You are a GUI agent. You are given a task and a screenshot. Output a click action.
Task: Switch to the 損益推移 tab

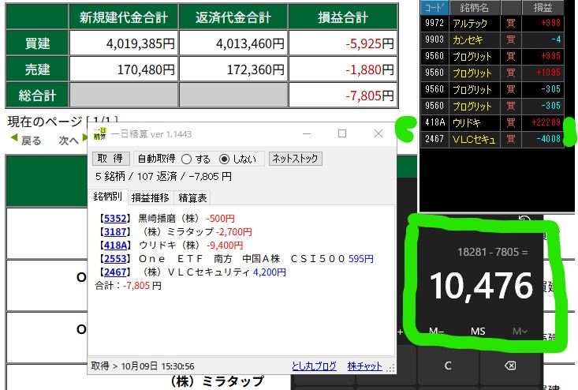[150, 197]
